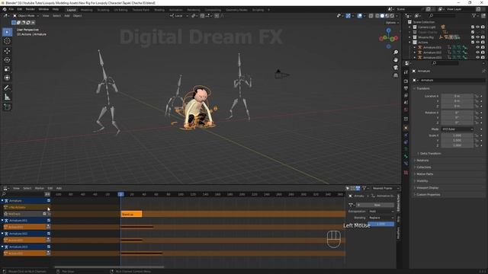Select solid viewport shading mode
The width and height of the screenshot is (488, 274).
[382, 16]
